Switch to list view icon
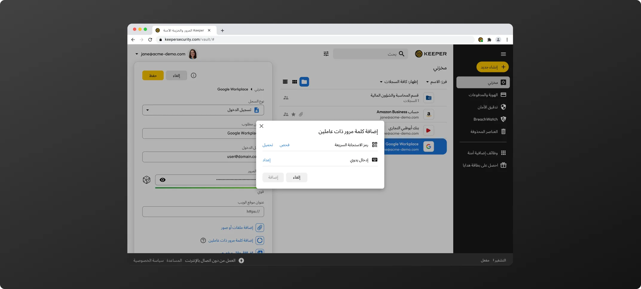The height and width of the screenshot is (289, 641). pyautogui.click(x=285, y=82)
